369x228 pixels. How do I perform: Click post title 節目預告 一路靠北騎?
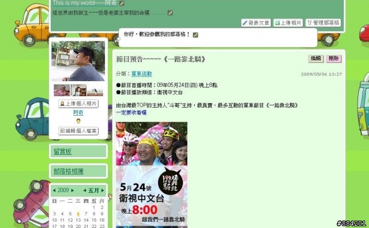(x=161, y=59)
